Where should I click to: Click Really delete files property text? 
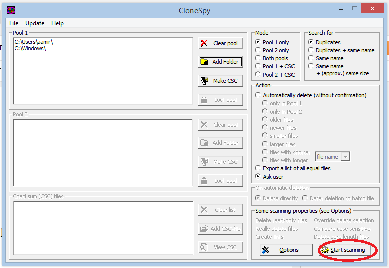[276, 229]
